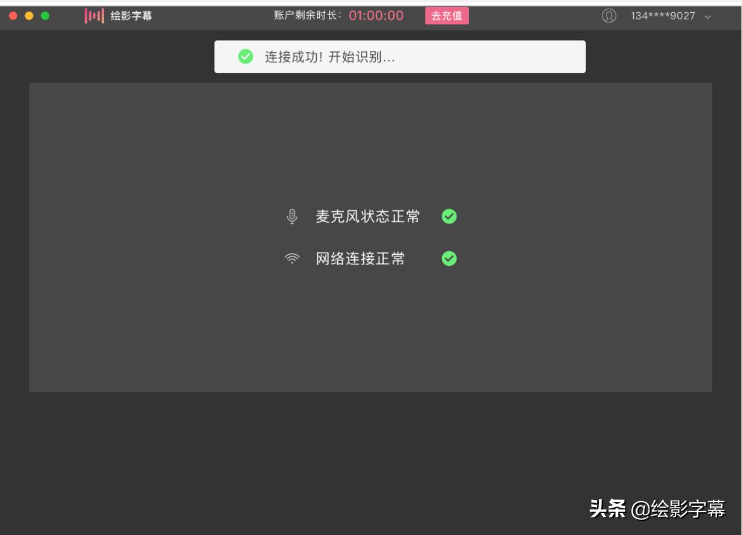Click the green checkmark for microphone status
Image resolution: width=742 pixels, height=535 pixels.
(x=448, y=216)
